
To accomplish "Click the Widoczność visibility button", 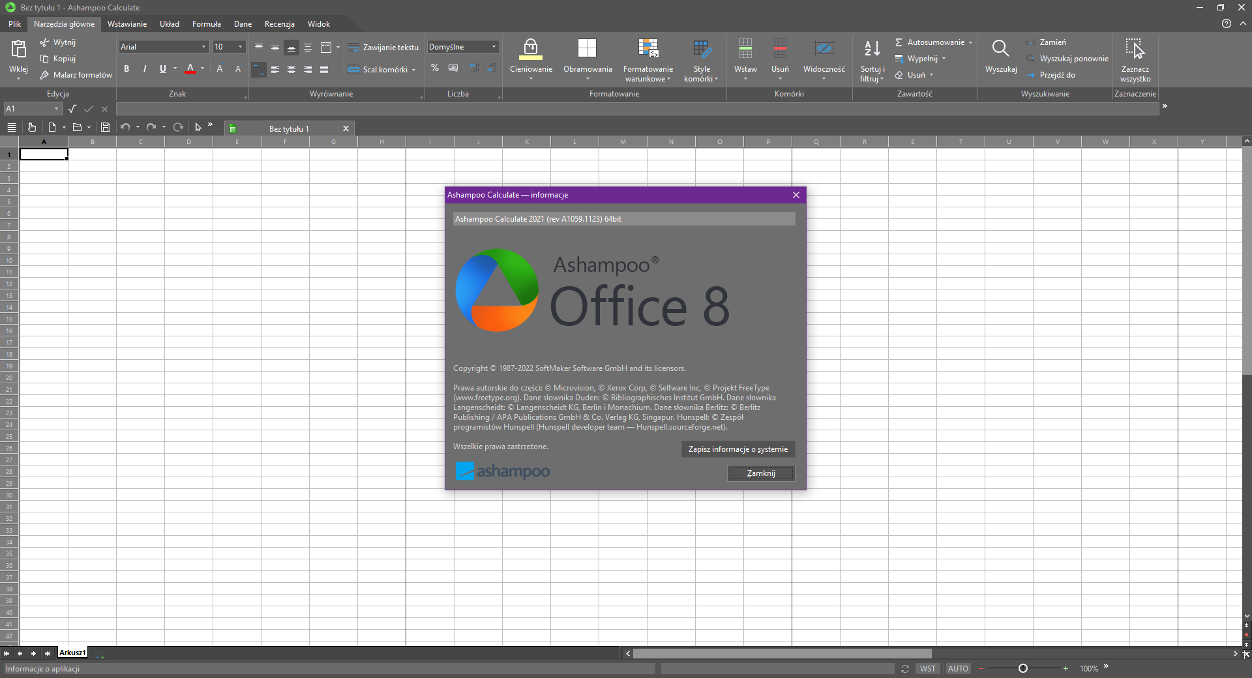I will pos(824,61).
